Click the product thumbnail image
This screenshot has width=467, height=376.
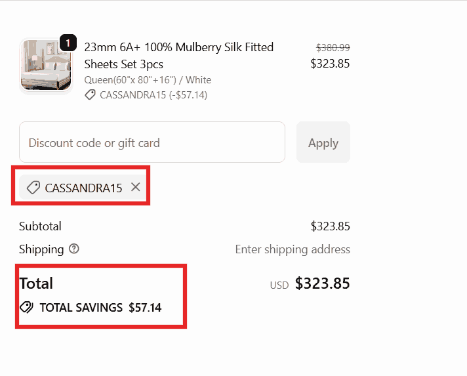tap(45, 66)
